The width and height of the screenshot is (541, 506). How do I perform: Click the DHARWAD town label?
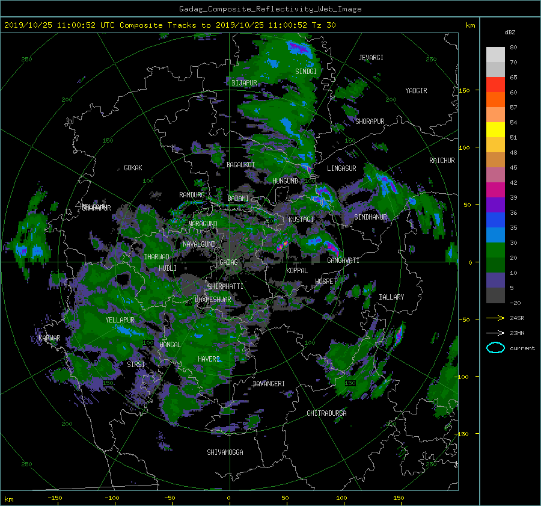[x=156, y=257]
